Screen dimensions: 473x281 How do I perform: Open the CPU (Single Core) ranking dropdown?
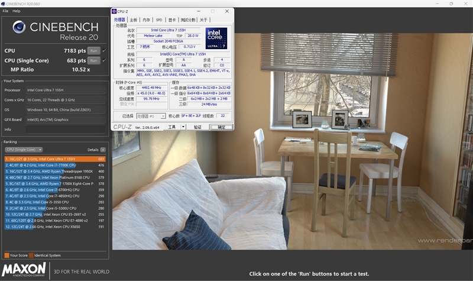click(x=24, y=150)
